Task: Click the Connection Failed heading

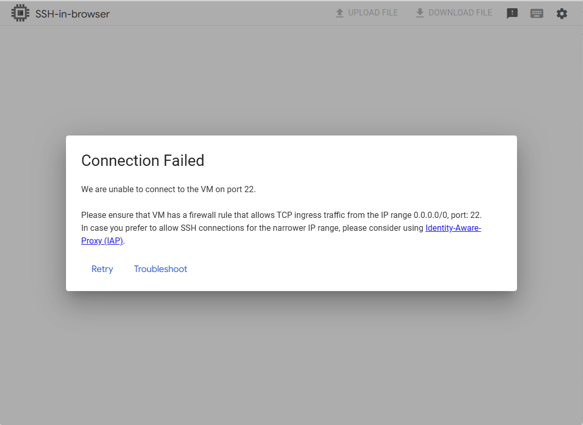Action: click(x=143, y=161)
